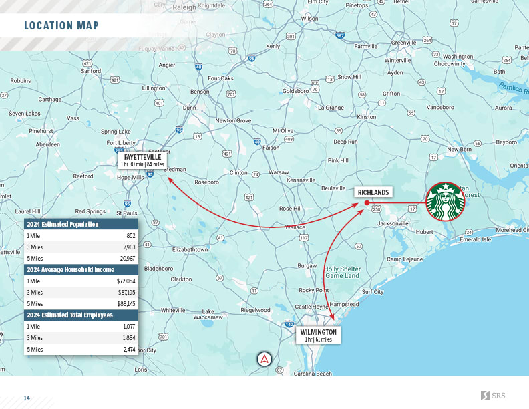Click the 3 Miles employees value 1,864
This screenshot has width=529, height=409.
click(x=129, y=337)
